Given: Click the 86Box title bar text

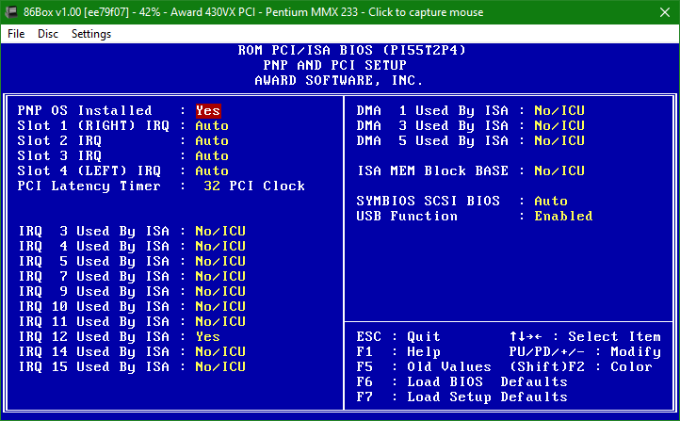Looking at the screenshot, I should pyautogui.click(x=253, y=12).
